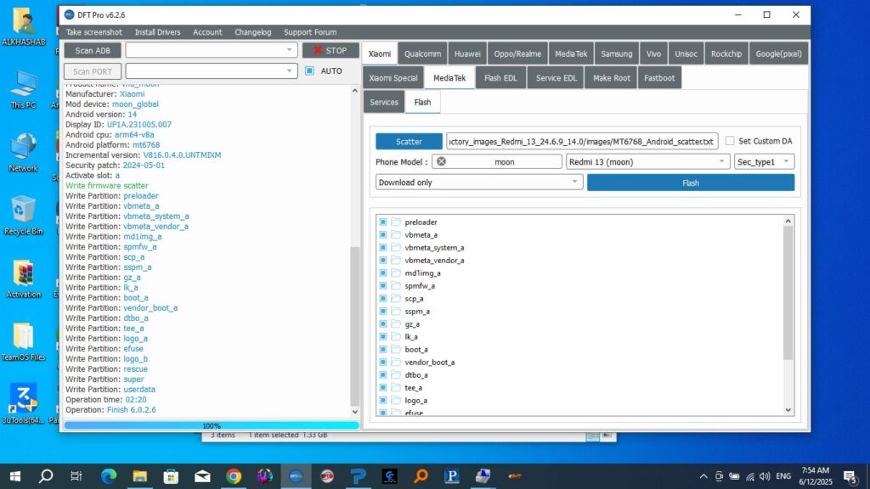Switch to the Samsung brand tab

click(x=616, y=53)
